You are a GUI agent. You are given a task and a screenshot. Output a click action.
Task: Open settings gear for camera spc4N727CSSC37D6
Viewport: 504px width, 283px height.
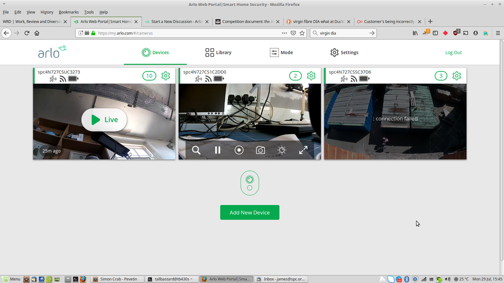coord(457,76)
